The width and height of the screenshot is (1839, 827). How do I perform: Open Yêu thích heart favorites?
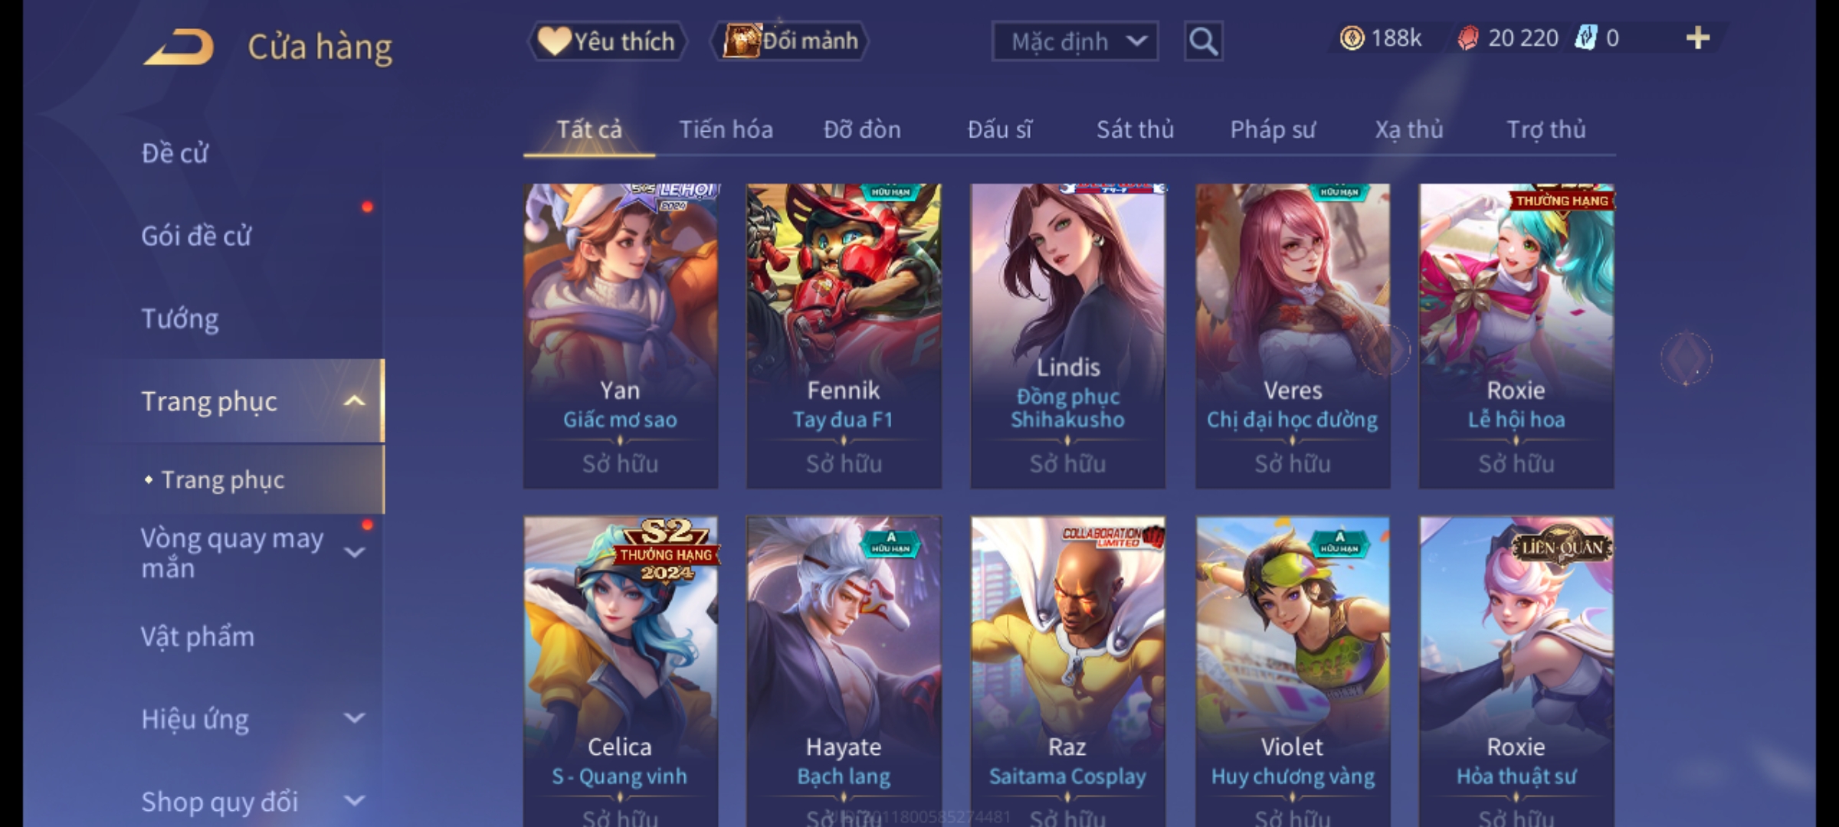pos(607,41)
